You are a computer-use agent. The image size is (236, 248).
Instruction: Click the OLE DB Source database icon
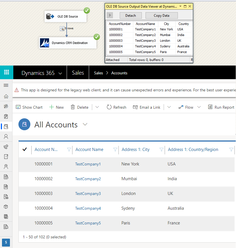tap(50, 16)
